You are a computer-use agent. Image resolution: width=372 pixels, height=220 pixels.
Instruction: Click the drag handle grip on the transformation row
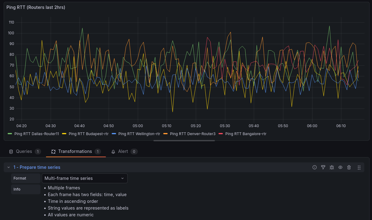click(359, 167)
